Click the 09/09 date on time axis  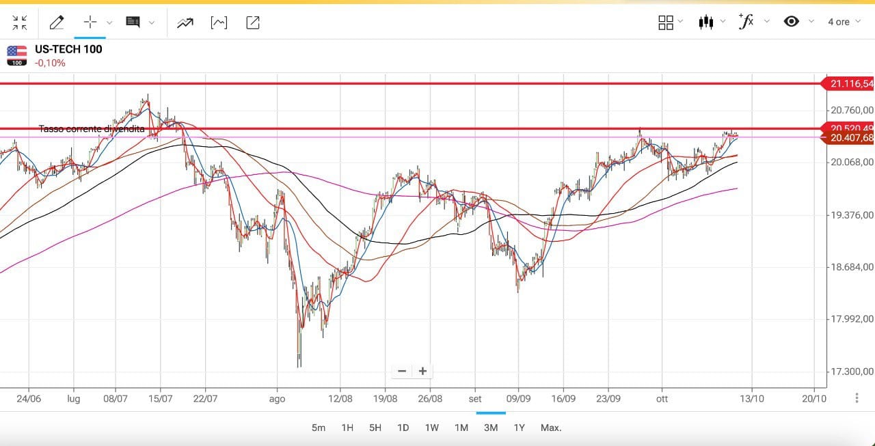tap(519, 398)
